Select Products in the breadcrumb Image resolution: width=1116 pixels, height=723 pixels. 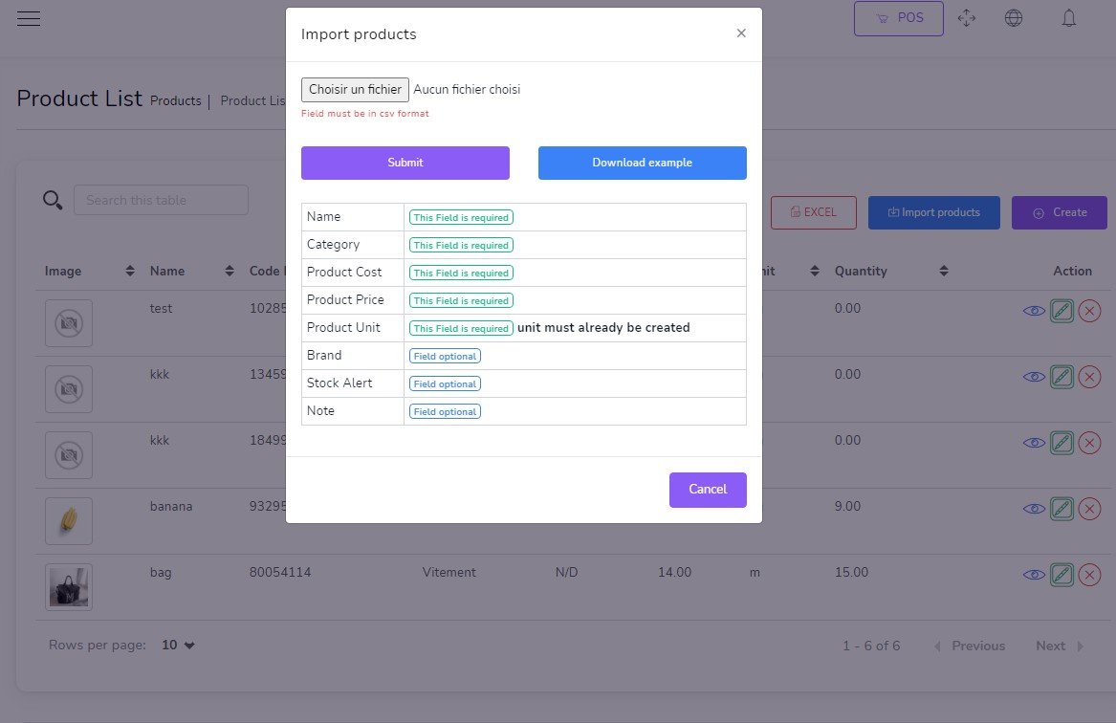point(176,100)
